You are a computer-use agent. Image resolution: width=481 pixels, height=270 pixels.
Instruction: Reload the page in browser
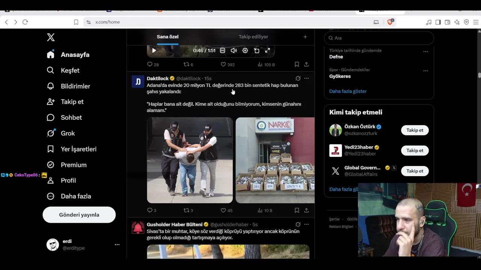(x=25, y=22)
